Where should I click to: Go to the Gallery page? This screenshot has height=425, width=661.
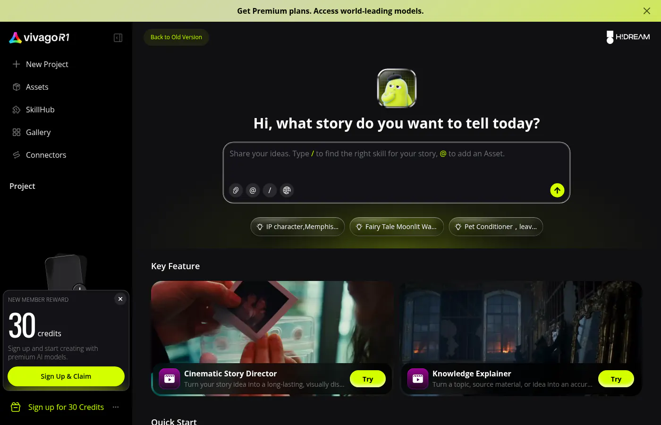point(66,132)
